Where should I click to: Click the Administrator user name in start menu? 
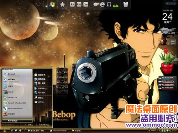(8, 69)
